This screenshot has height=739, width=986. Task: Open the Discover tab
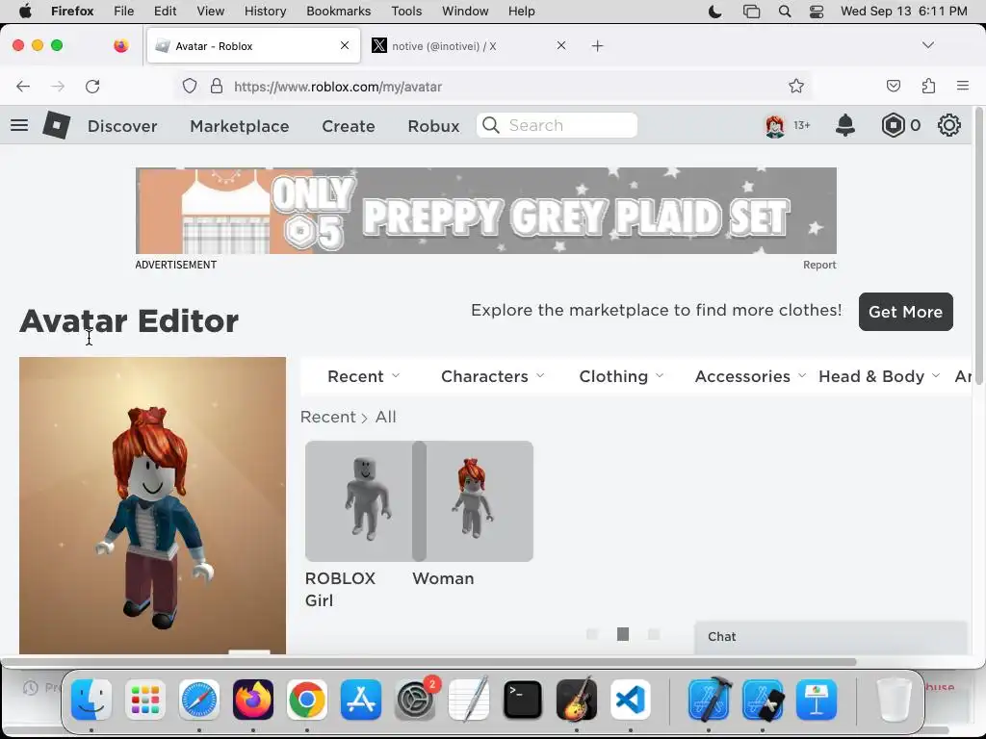[x=122, y=126]
